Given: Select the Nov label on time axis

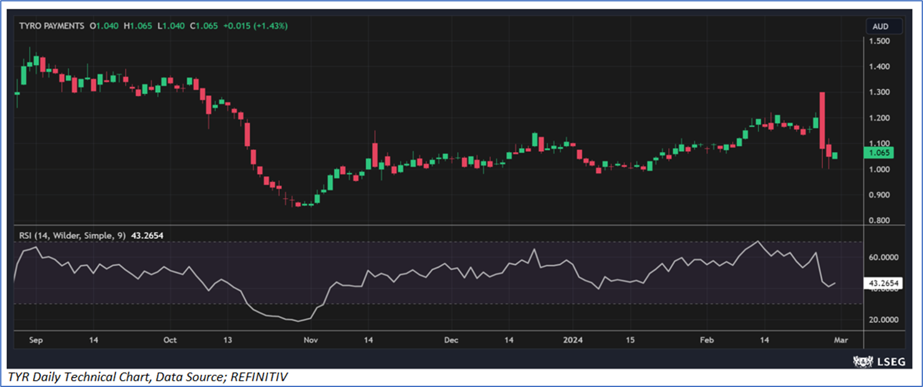Looking at the screenshot, I should click(x=310, y=340).
